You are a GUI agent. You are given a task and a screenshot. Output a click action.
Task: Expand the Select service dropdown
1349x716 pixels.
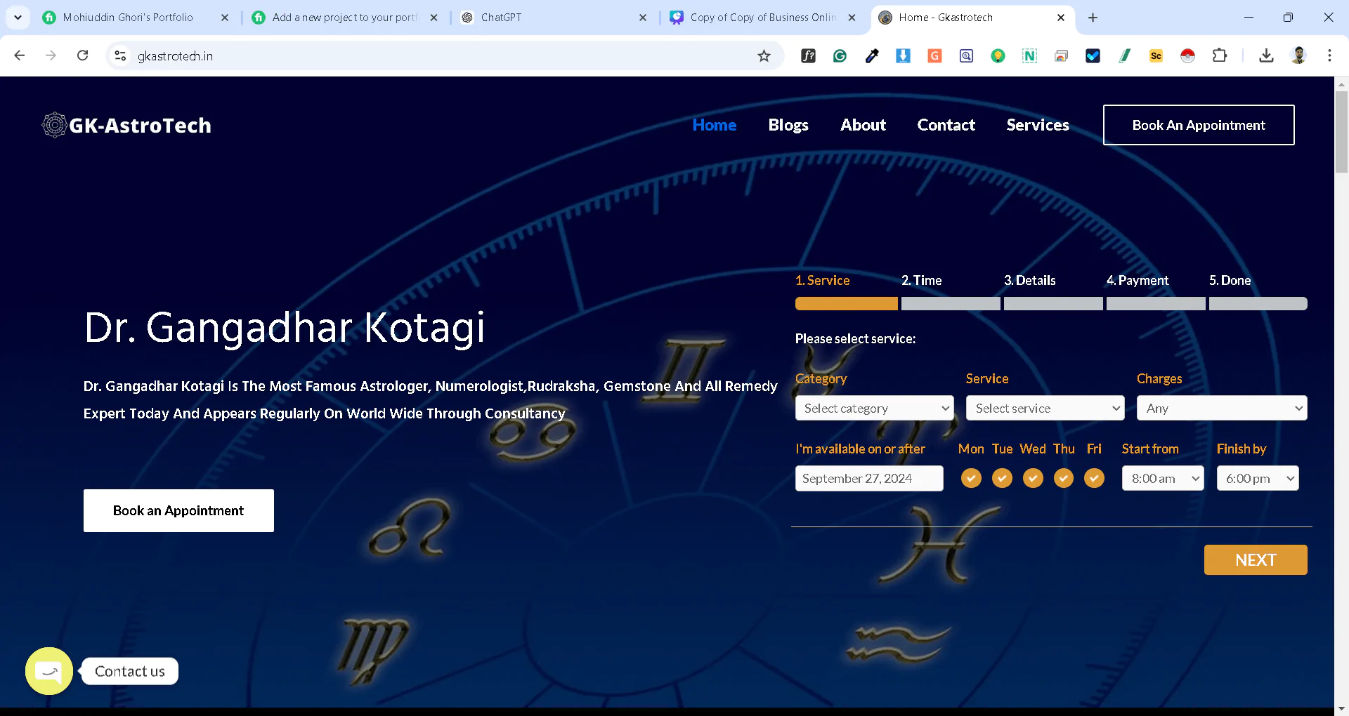pyautogui.click(x=1045, y=408)
